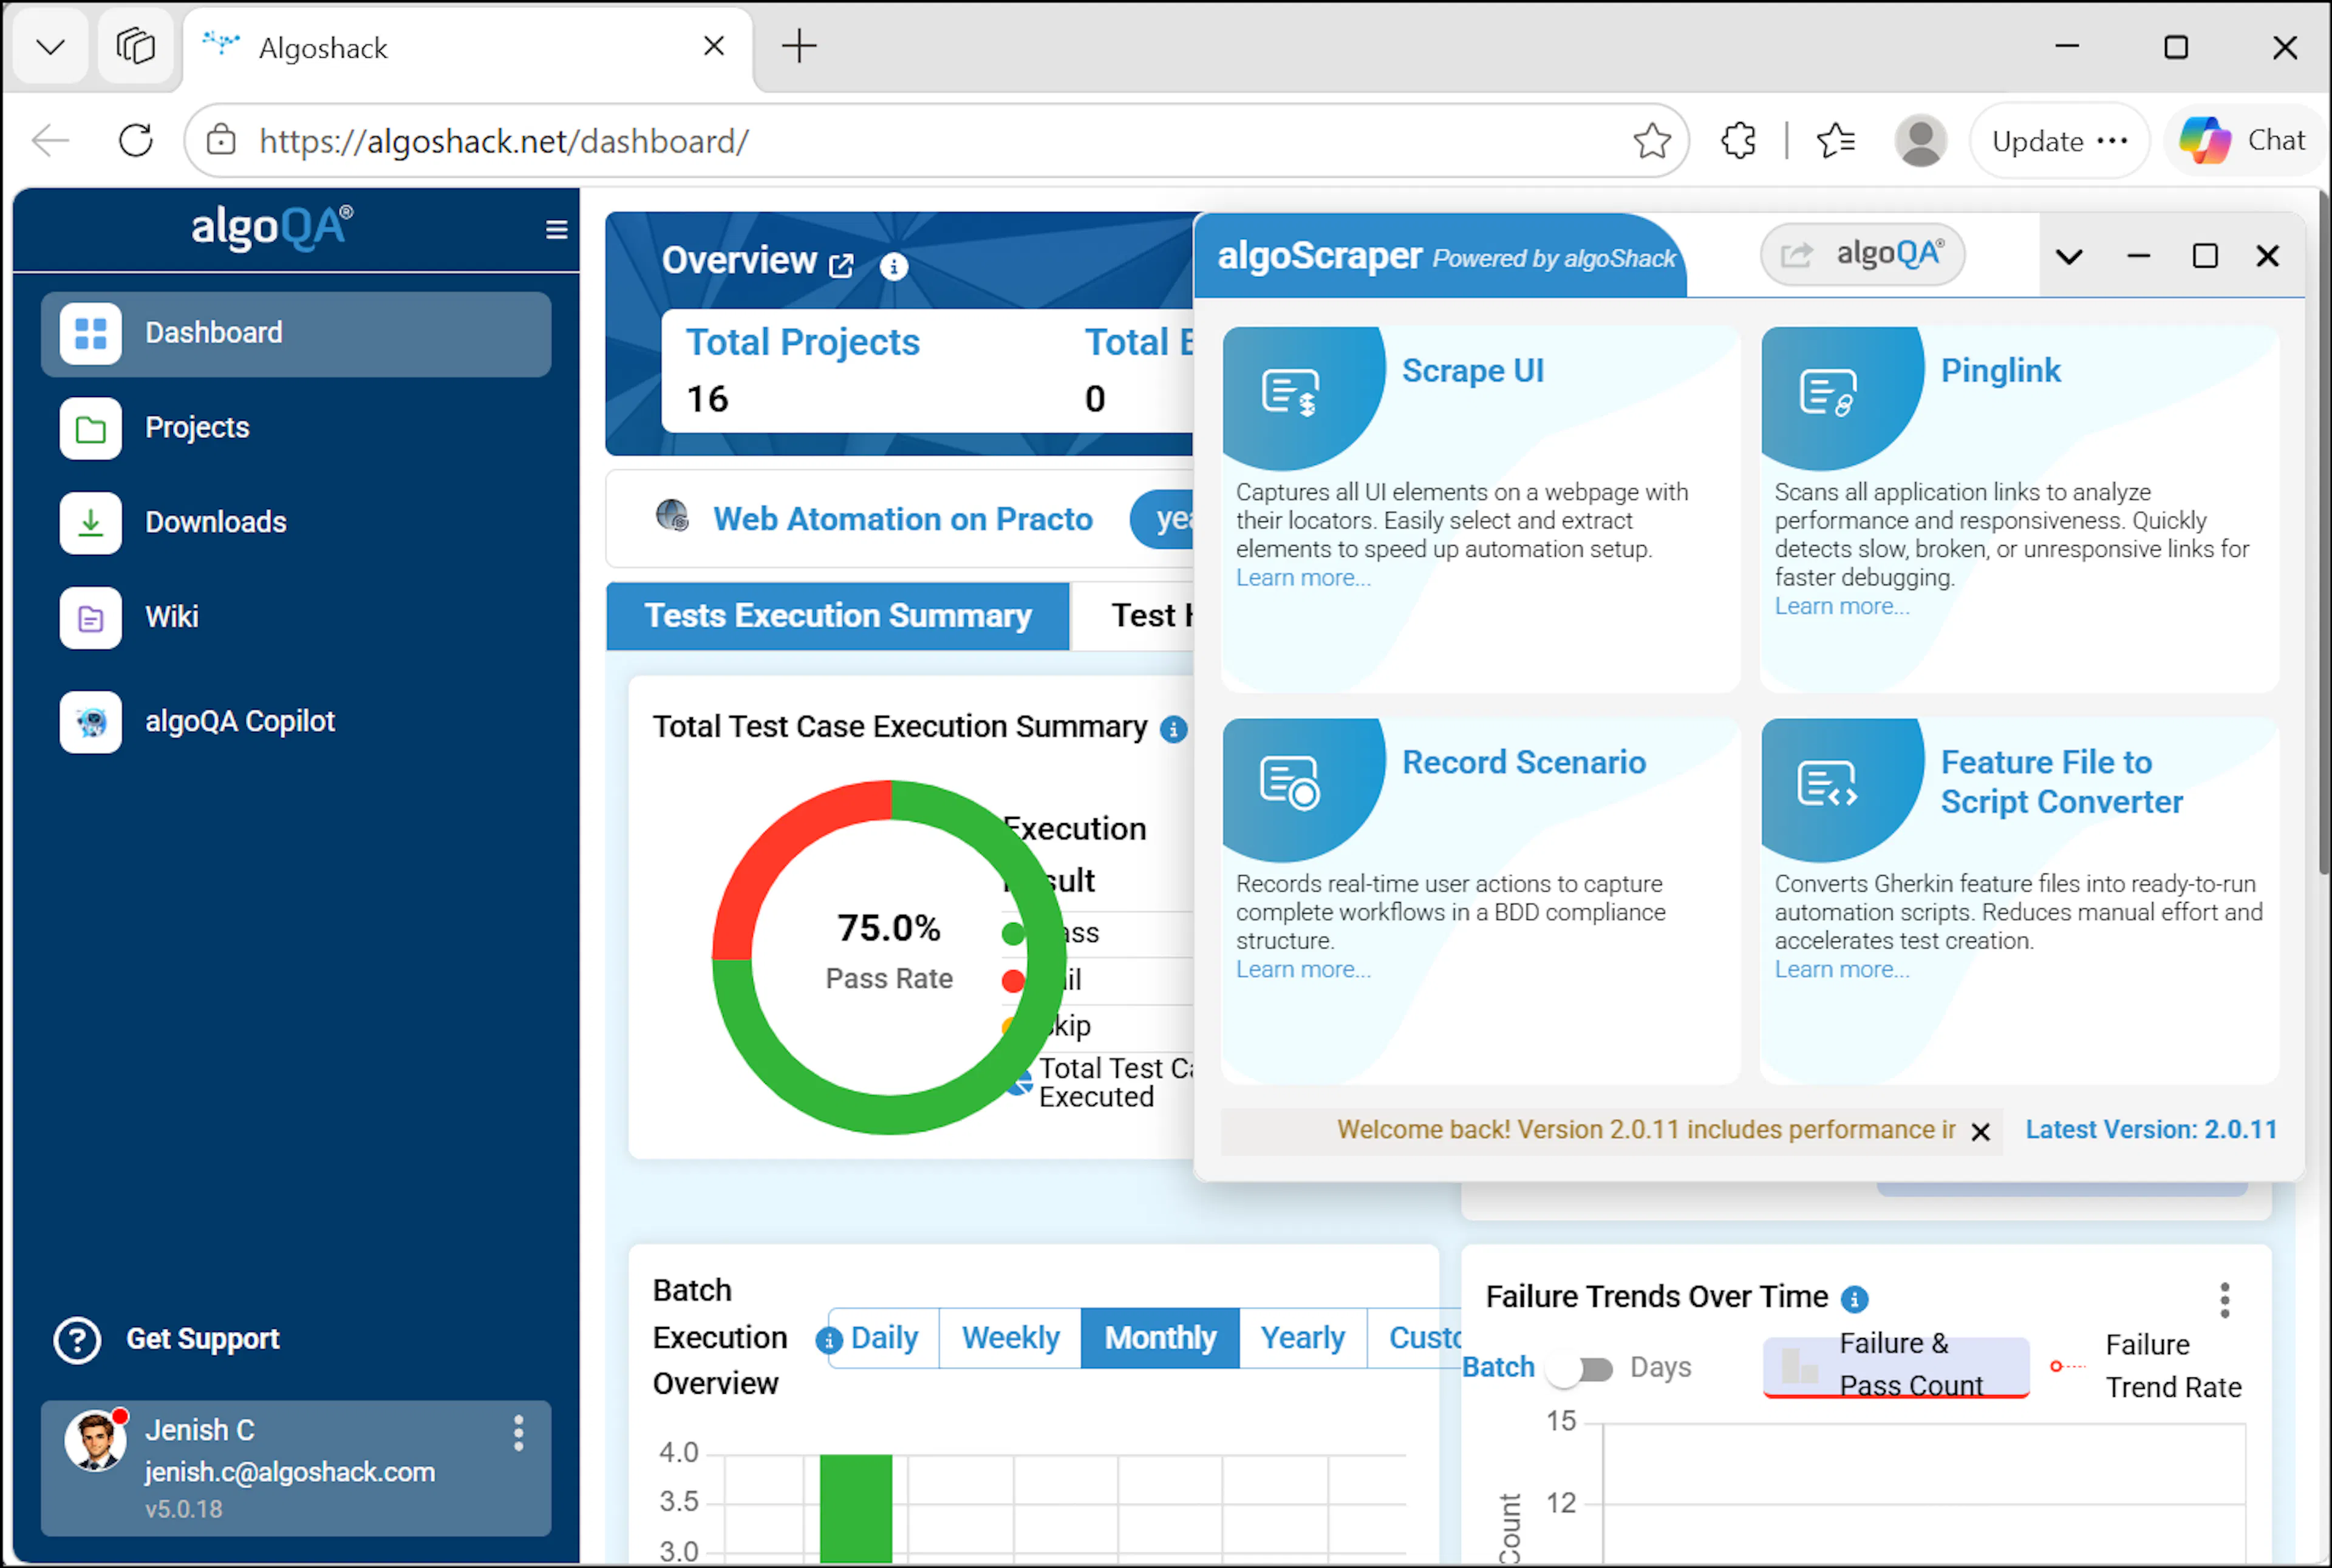Click the Downloads sidebar icon
The image size is (2332, 1568).
[90, 523]
